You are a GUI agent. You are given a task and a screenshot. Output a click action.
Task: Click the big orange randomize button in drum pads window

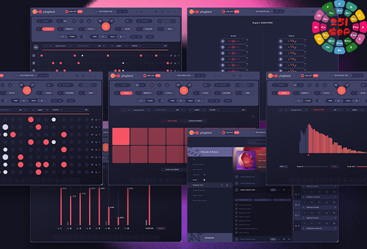click(184, 91)
